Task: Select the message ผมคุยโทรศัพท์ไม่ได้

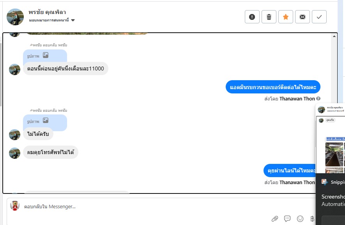Action: 51,152
